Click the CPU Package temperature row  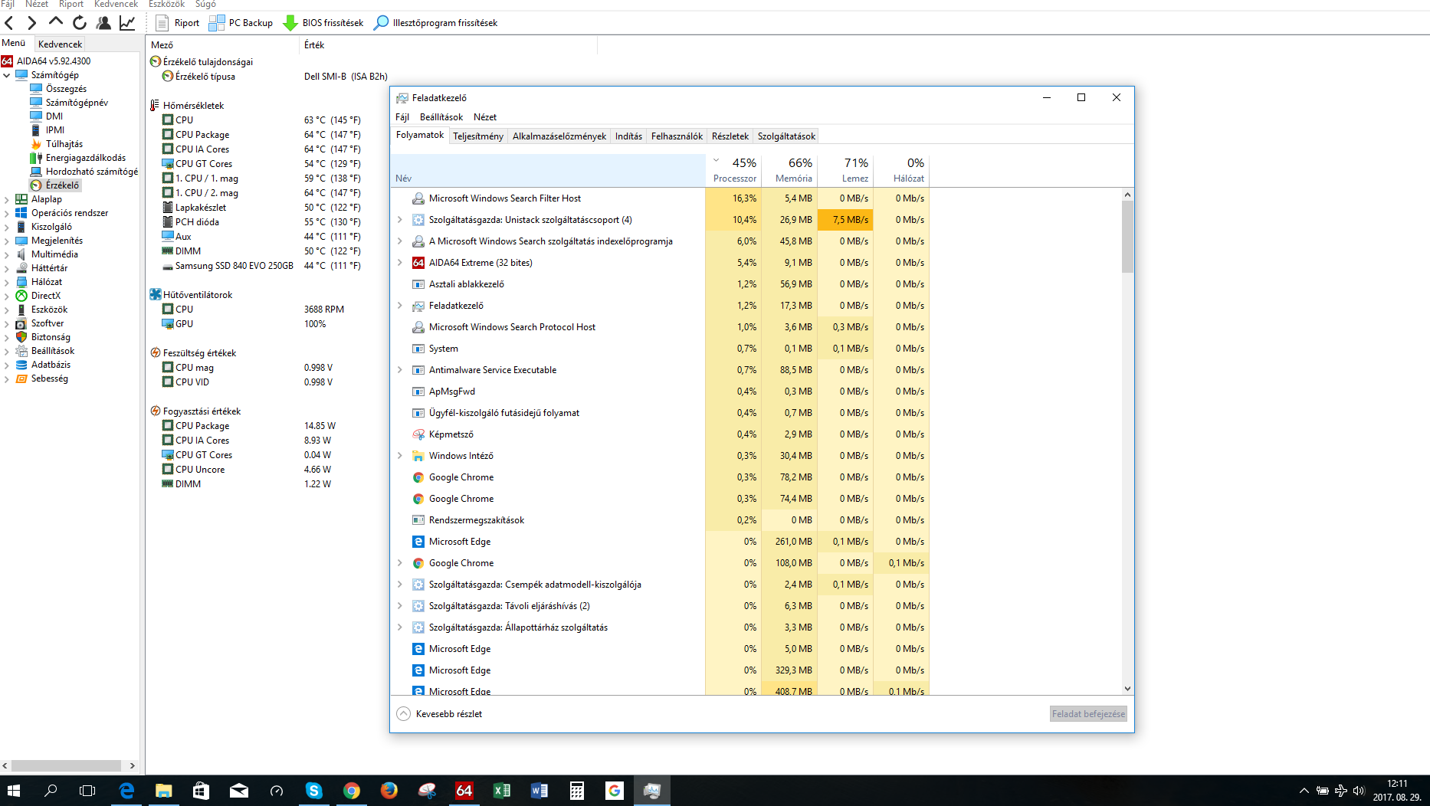261,135
